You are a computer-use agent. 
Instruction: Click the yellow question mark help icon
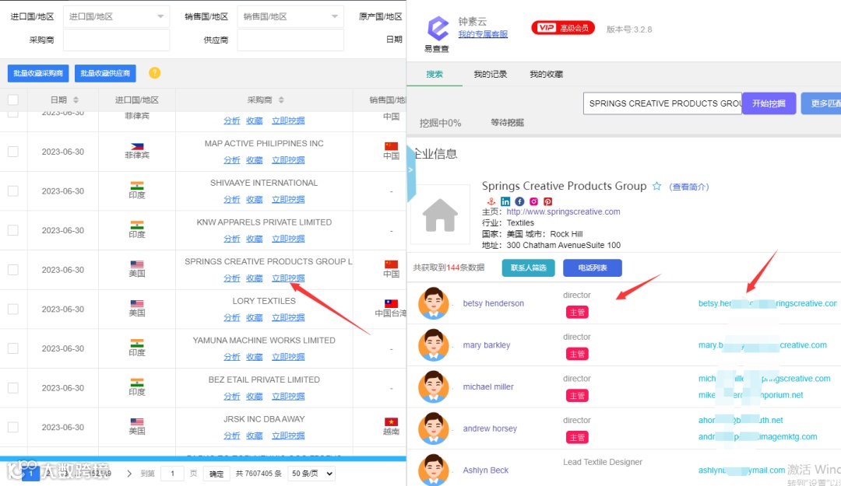click(x=154, y=72)
